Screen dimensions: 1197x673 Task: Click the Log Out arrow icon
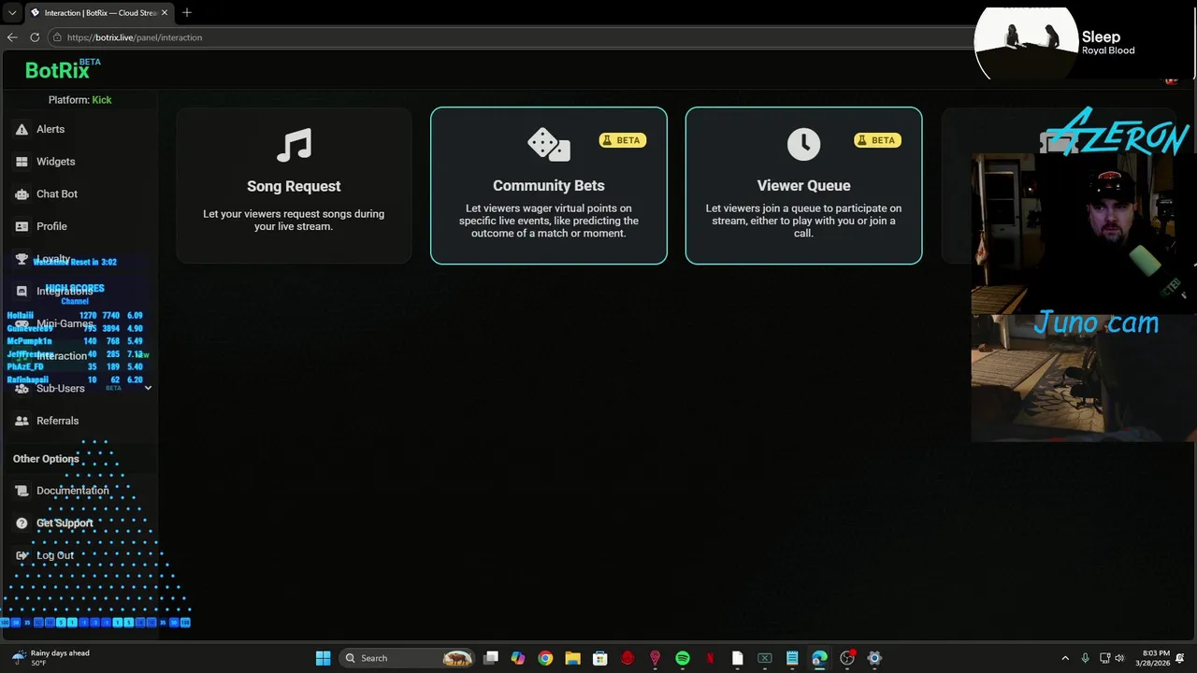point(22,555)
